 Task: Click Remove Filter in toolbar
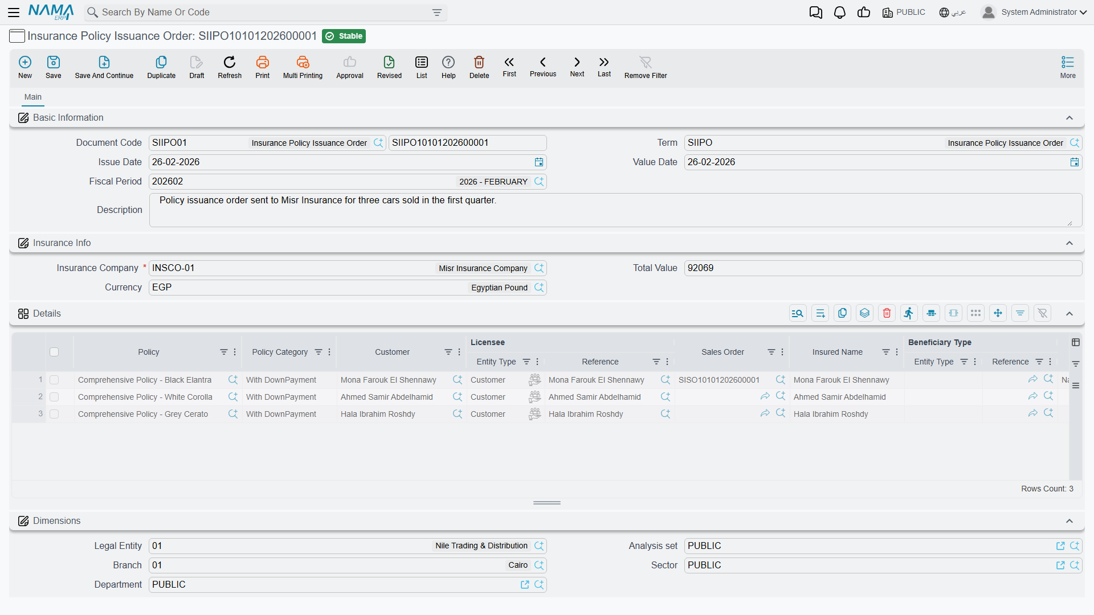point(646,67)
